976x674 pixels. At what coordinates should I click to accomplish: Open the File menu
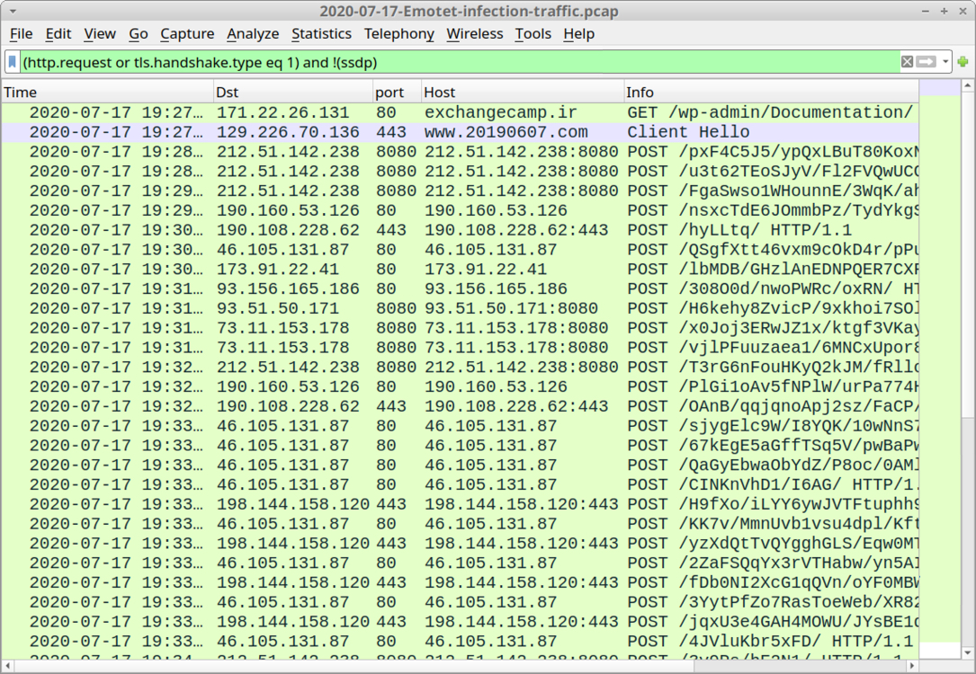[22, 33]
